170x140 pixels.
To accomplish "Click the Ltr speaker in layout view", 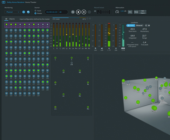I will point(63,94).
